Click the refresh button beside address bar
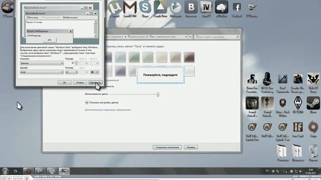This screenshot has height=180, width=321. click(190, 36)
